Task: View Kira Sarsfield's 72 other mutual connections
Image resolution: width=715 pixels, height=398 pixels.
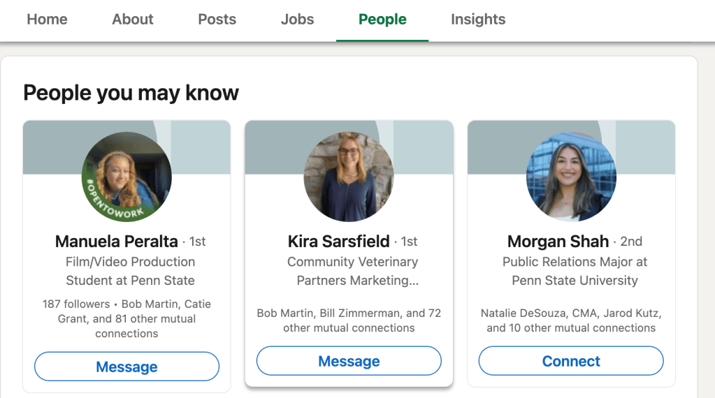Action: (x=349, y=320)
